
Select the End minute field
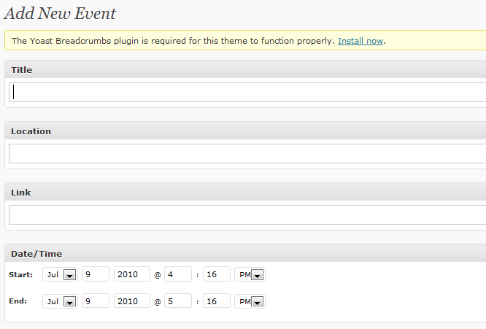217,301
